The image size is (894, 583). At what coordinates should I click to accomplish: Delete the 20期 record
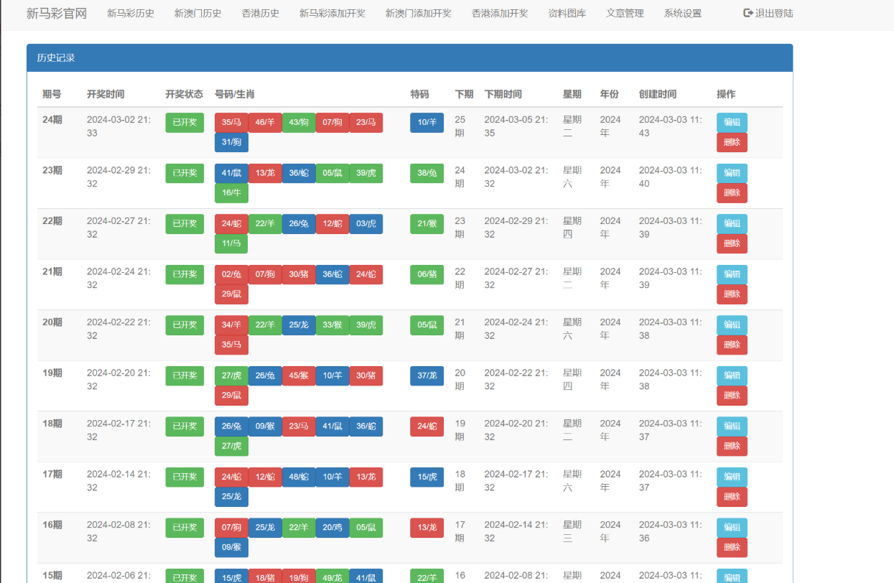[x=732, y=345]
